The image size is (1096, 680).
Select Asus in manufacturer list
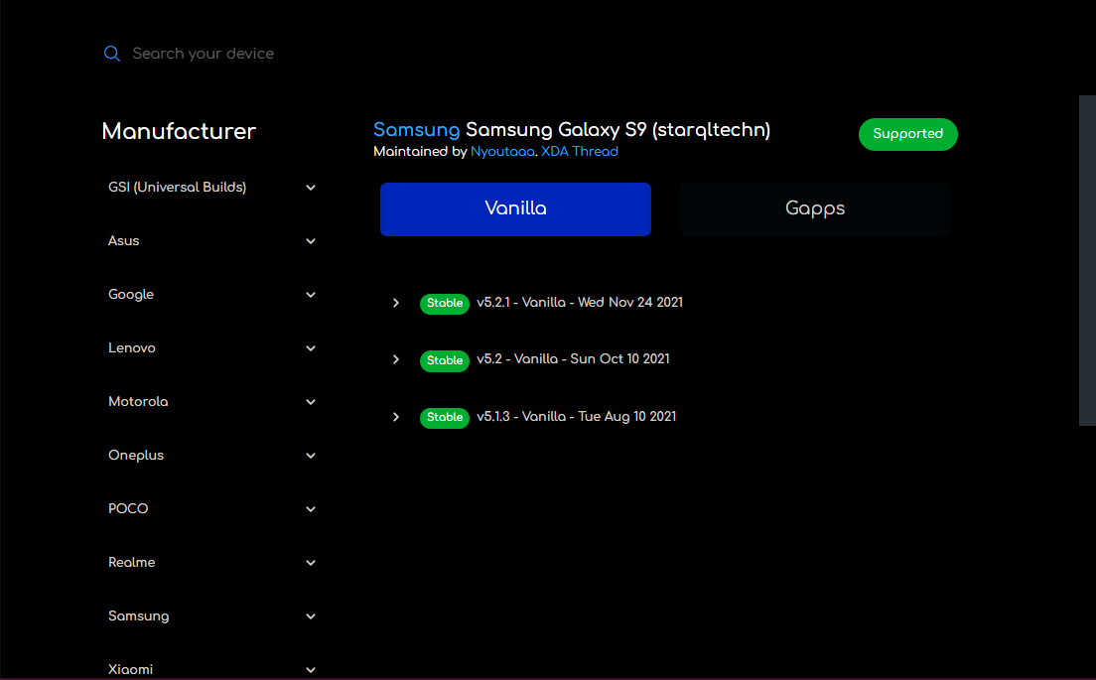[x=124, y=240]
